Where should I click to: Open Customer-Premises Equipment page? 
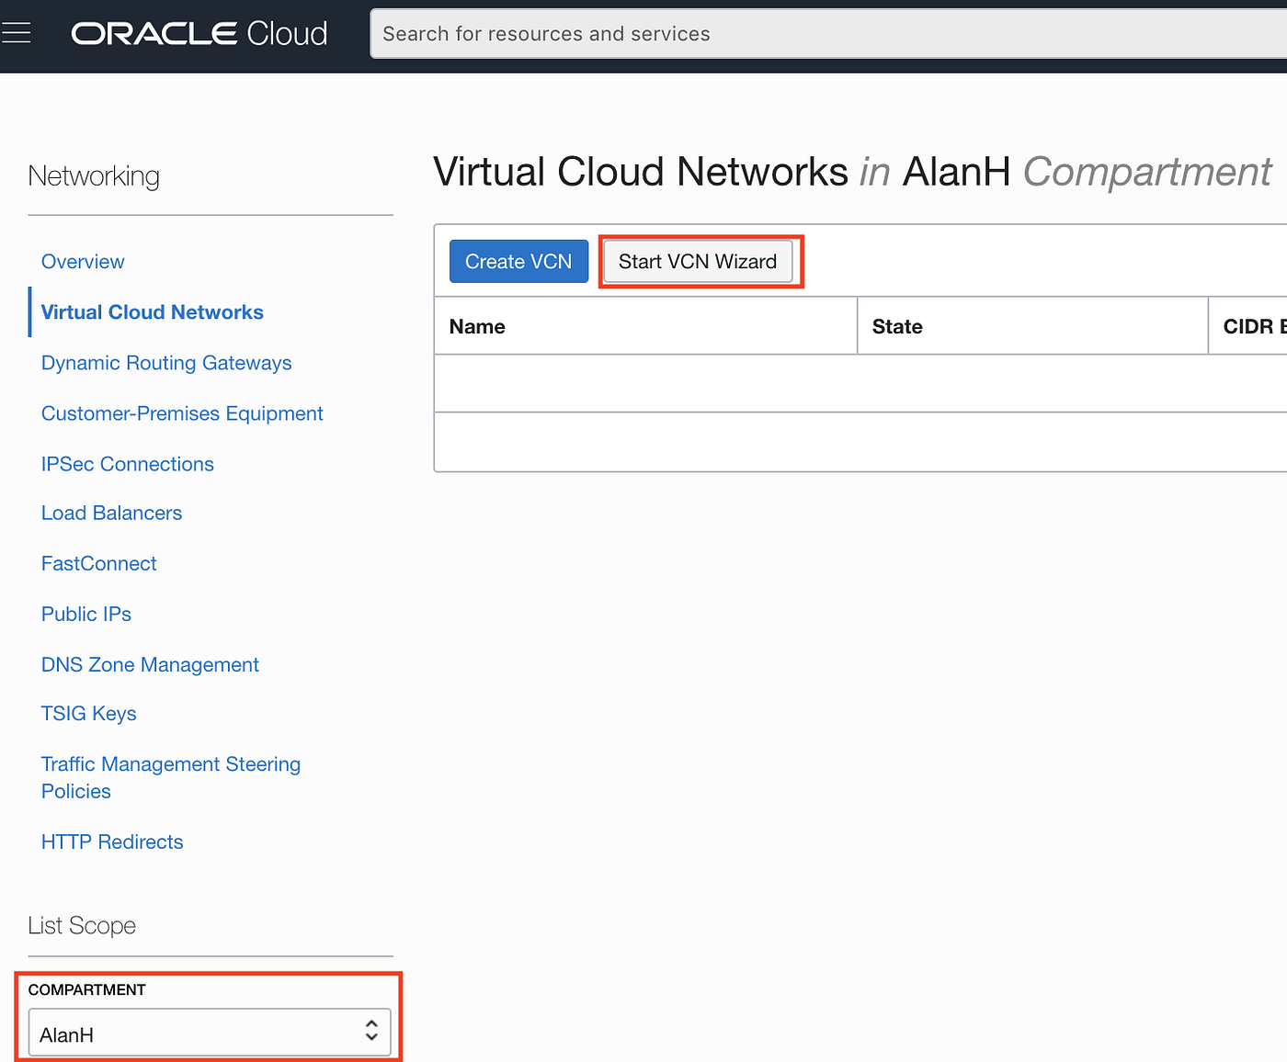181,413
